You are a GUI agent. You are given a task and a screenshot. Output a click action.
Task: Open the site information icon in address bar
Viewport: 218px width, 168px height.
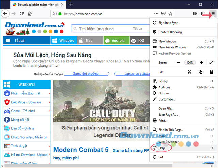pos(55,14)
